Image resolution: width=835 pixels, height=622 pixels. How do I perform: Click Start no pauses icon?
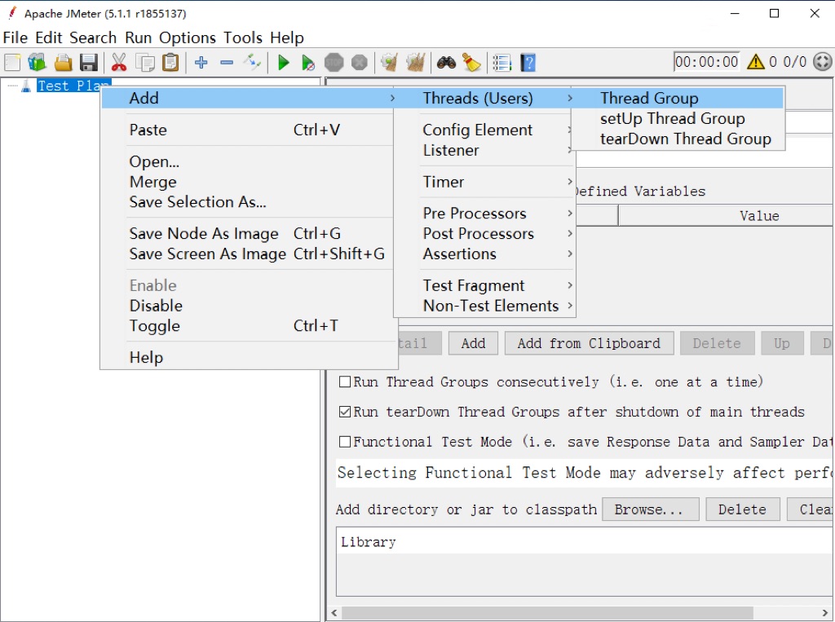(x=307, y=62)
